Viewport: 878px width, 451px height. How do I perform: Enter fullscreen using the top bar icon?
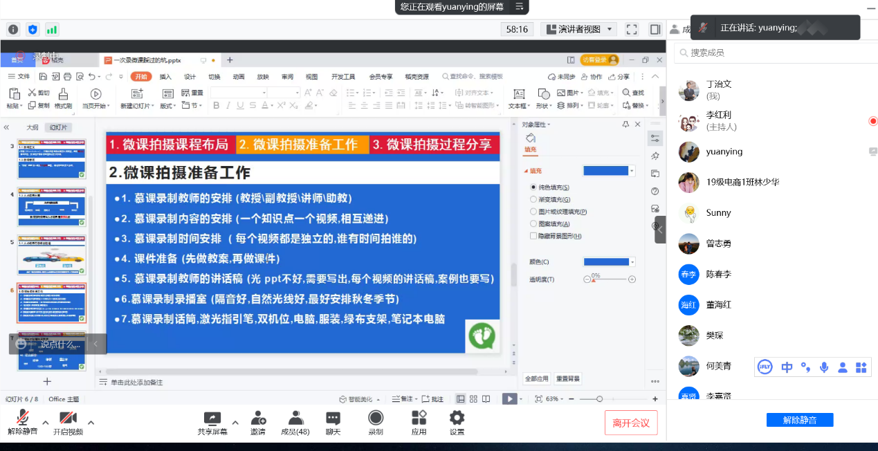(631, 29)
